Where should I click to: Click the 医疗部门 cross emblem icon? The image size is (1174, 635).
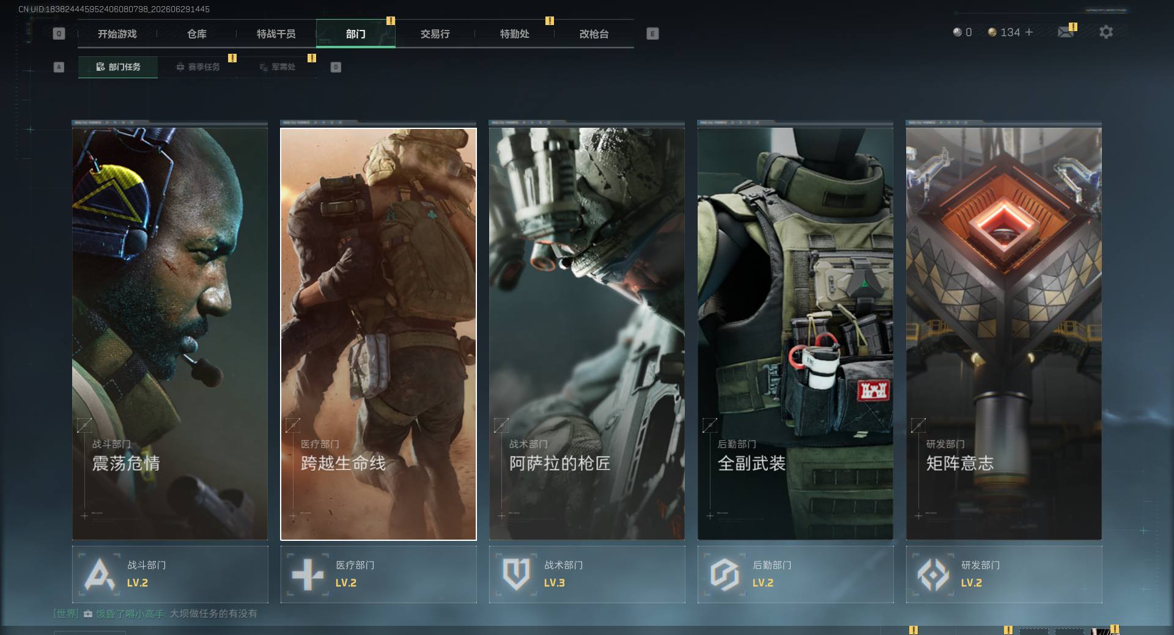308,574
